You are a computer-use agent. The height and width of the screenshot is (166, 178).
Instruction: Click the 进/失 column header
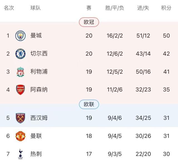[143, 8]
